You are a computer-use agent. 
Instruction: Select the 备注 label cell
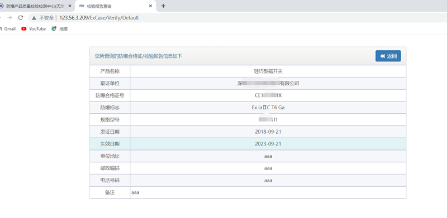pos(110,192)
